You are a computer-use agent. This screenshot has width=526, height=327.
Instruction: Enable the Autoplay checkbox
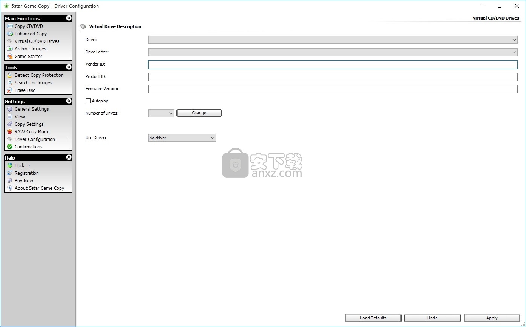[x=89, y=101]
